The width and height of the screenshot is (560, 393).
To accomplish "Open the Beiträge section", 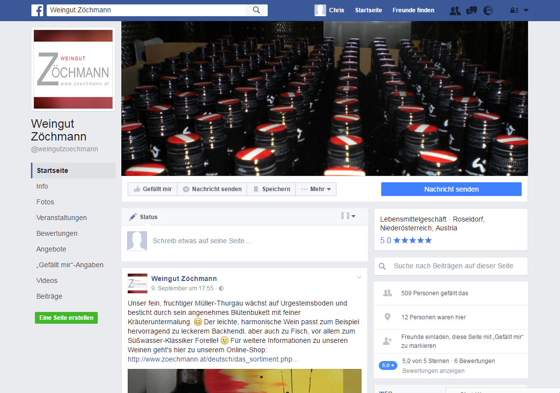I will 49,296.
